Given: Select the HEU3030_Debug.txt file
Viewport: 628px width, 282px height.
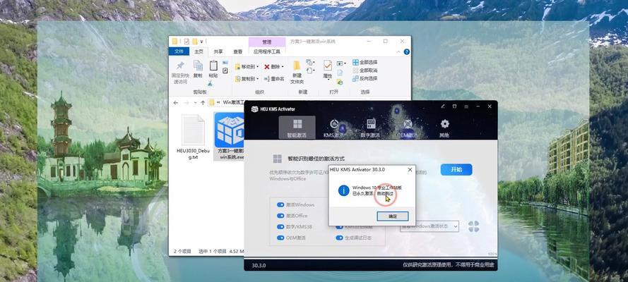Looking at the screenshot, I should pyautogui.click(x=193, y=137).
